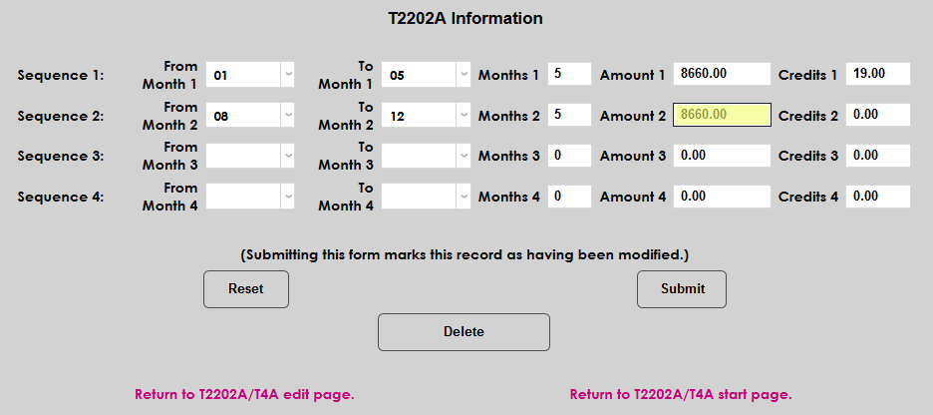The height and width of the screenshot is (415, 933).
Task: Delete this T2202A record
Action: click(464, 331)
